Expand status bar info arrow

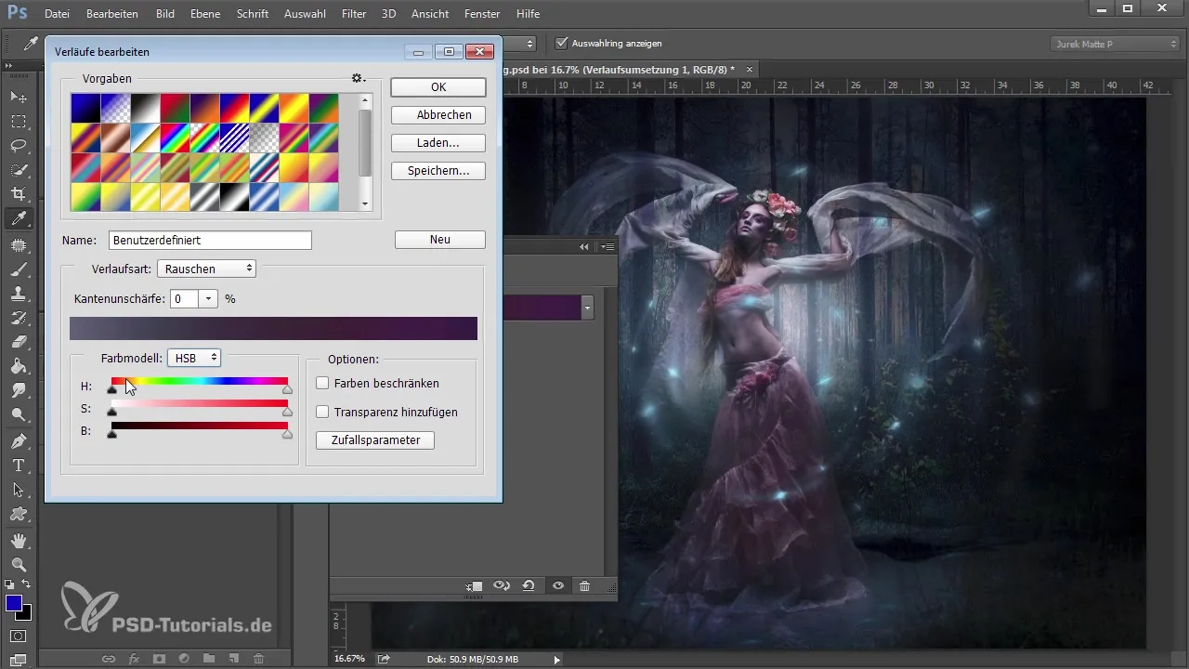[556, 659]
